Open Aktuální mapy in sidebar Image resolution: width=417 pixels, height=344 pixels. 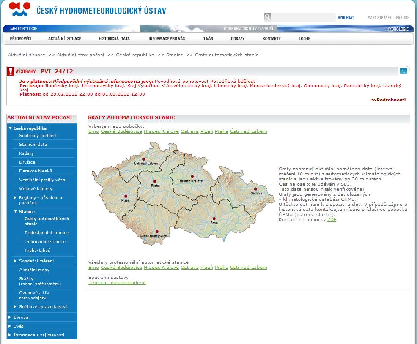coord(34,270)
